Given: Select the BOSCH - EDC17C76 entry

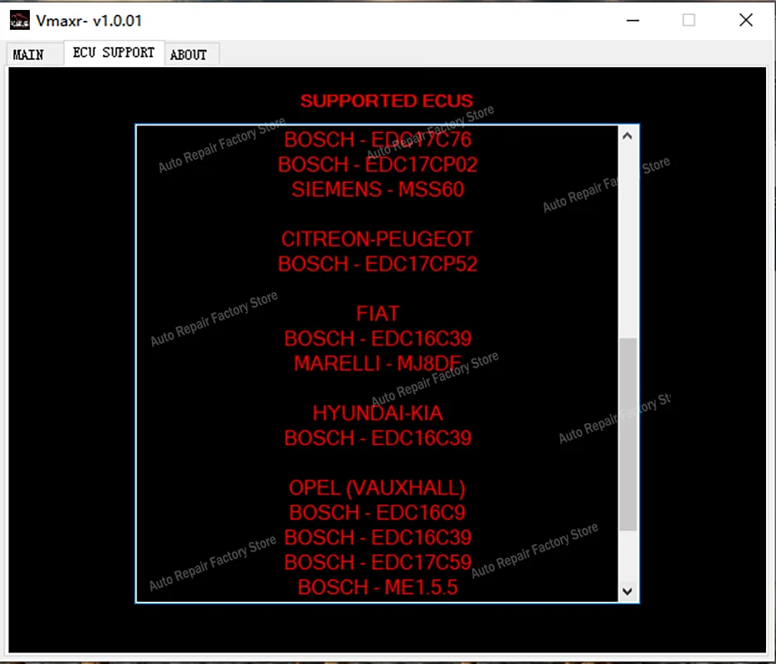Looking at the screenshot, I should click(x=378, y=139).
